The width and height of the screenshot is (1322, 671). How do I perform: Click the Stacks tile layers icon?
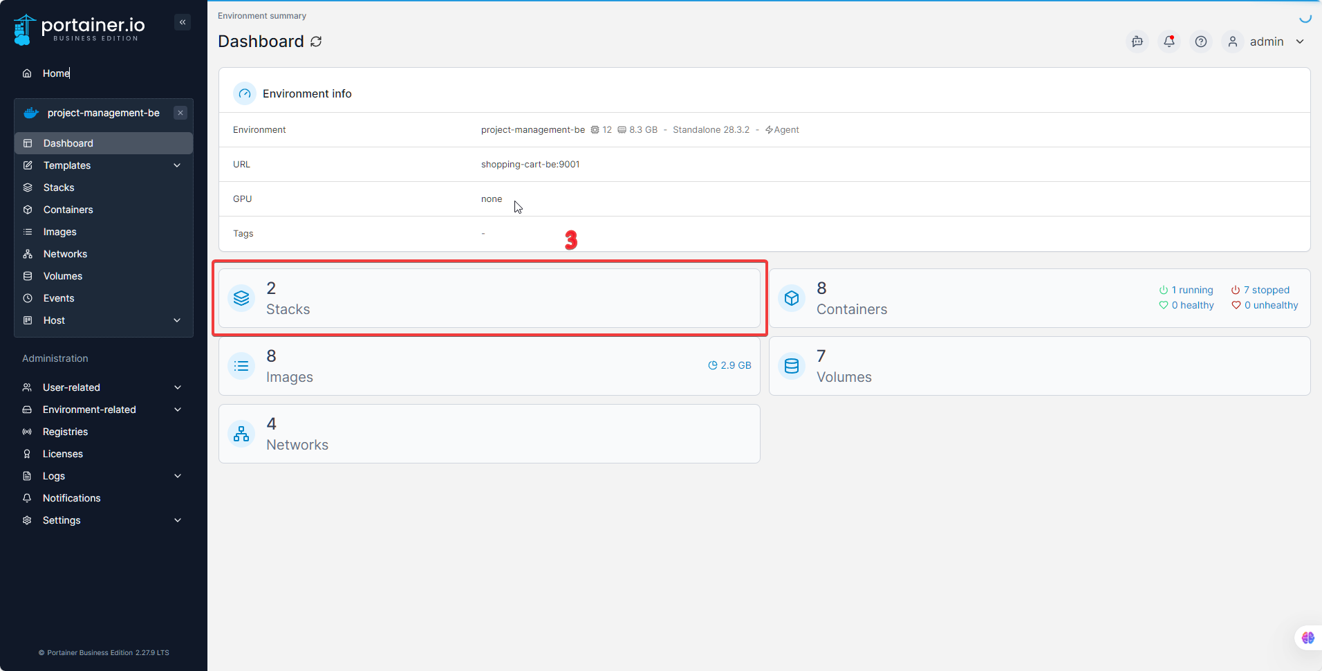coord(241,298)
